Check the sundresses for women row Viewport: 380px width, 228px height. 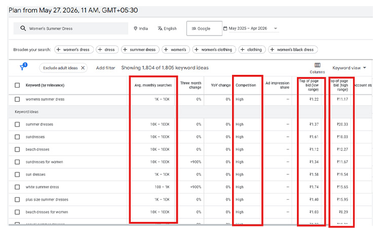(17, 162)
